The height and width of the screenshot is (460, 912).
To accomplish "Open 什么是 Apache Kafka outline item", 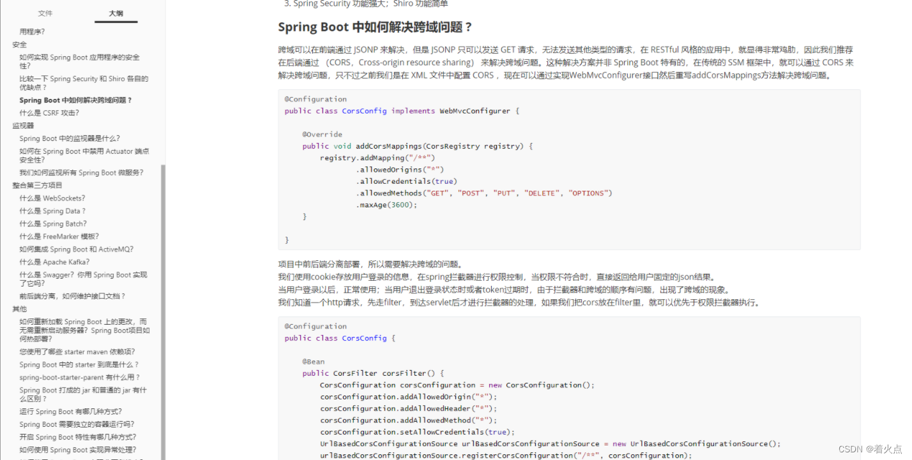I will [x=54, y=262].
